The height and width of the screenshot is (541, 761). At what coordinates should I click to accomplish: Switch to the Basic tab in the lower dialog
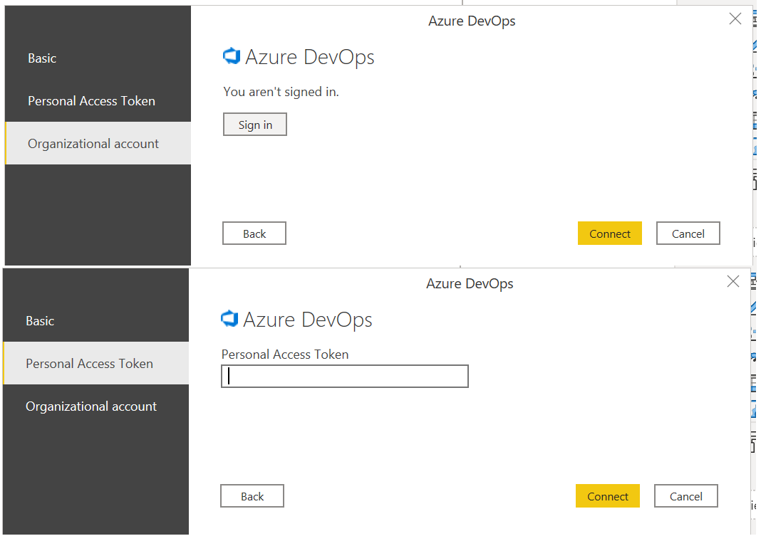tap(40, 320)
